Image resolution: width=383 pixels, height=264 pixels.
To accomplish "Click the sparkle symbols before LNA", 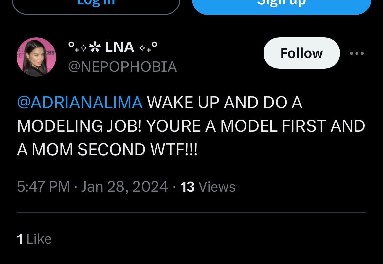I will [x=84, y=48].
